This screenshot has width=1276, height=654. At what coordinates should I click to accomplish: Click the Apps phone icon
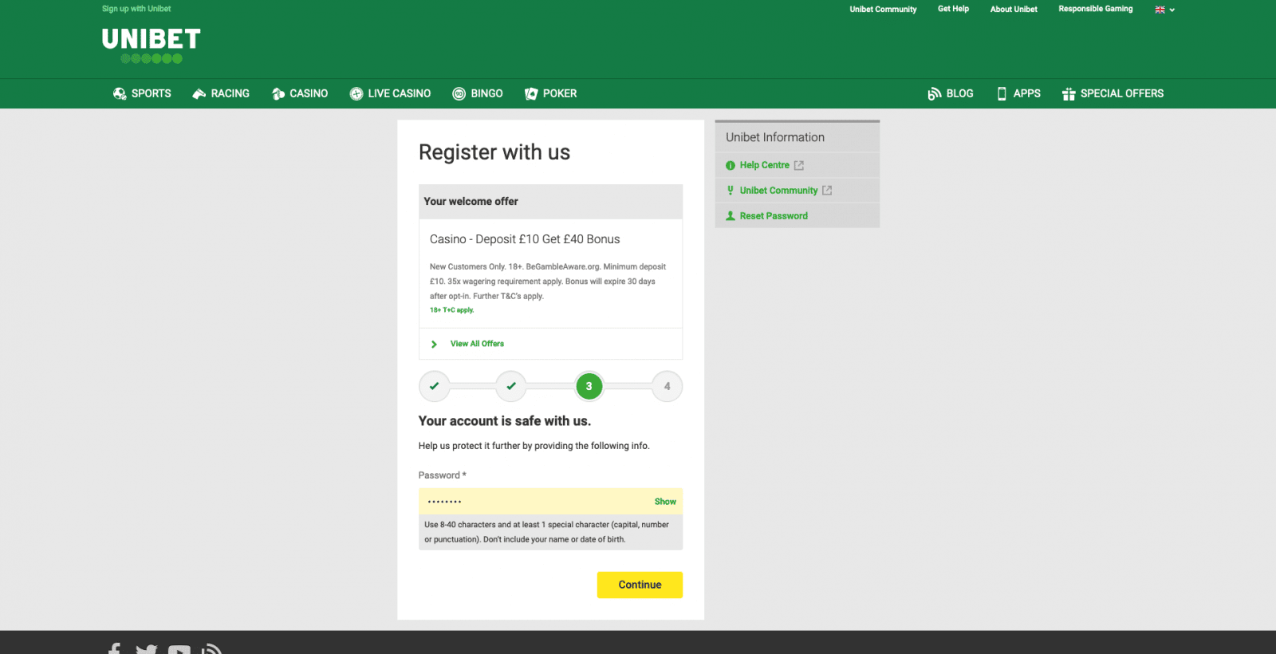point(1002,94)
